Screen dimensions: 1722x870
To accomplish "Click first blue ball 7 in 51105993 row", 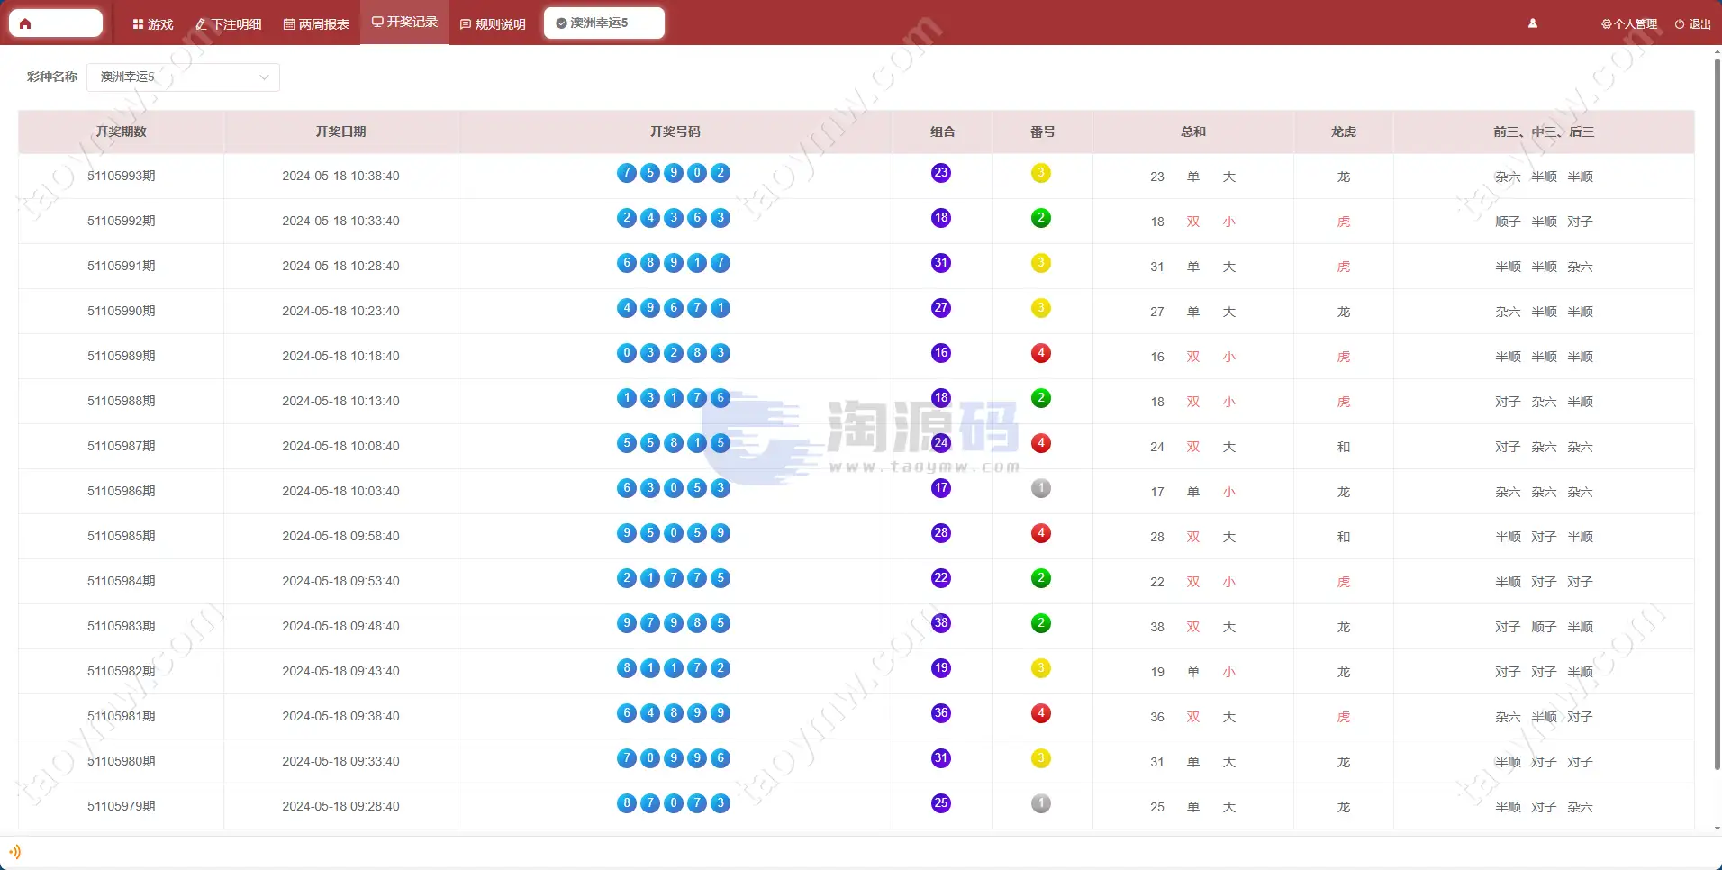I will pos(627,173).
